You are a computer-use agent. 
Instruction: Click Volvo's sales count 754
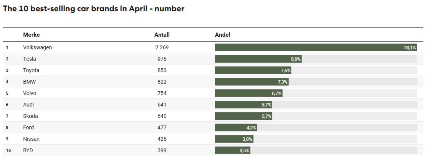(162, 93)
